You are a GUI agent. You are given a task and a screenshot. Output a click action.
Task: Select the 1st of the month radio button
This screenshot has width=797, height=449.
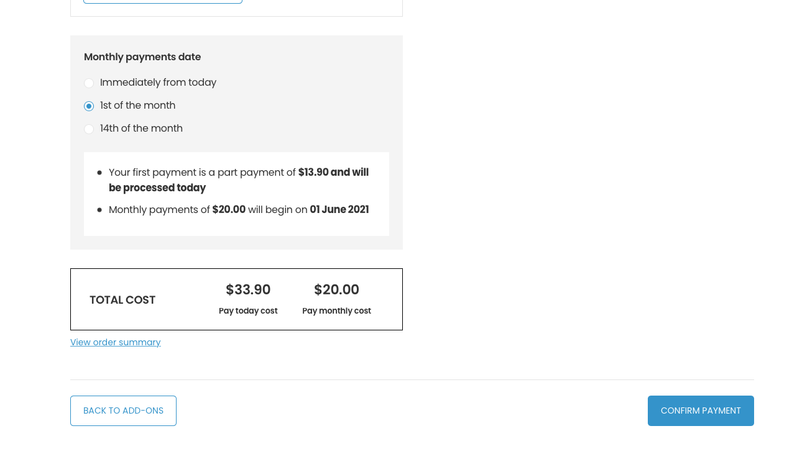(x=89, y=106)
